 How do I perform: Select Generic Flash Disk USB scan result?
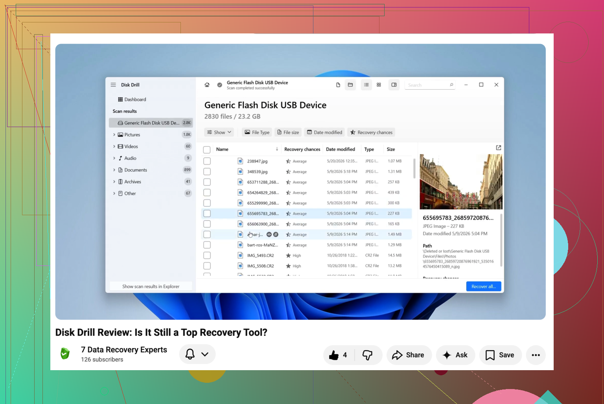[x=151, y=123]
